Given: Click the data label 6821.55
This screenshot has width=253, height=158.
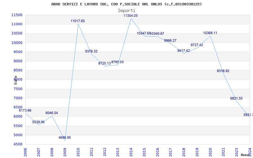Looking at the screenshot, I should (236, 98).
